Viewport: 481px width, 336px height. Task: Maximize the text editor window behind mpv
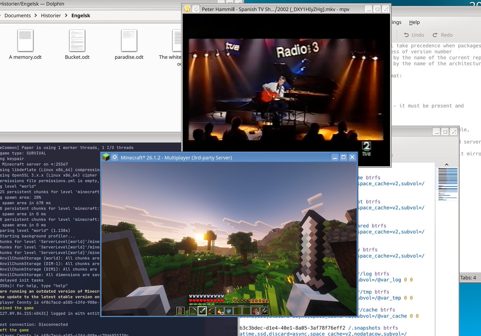point(445,132)
